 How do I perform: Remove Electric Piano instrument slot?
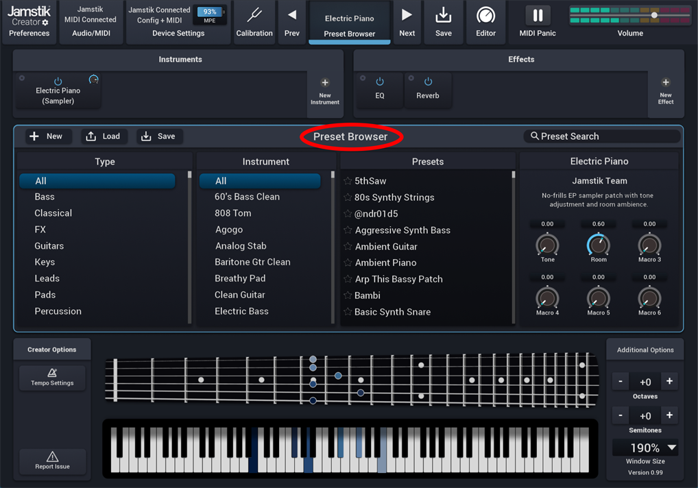[x=22, y=78]
